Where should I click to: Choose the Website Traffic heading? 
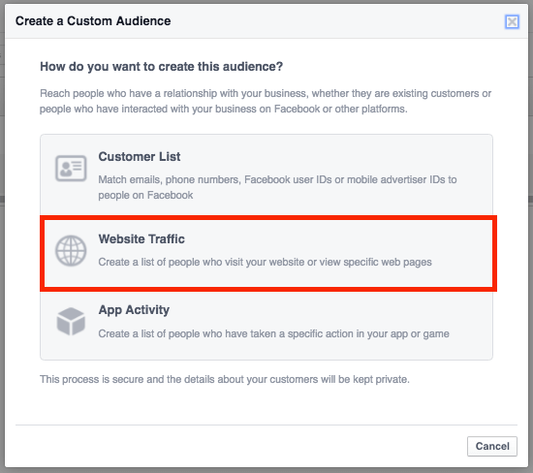pyautogui.click(x=141, y=238)
